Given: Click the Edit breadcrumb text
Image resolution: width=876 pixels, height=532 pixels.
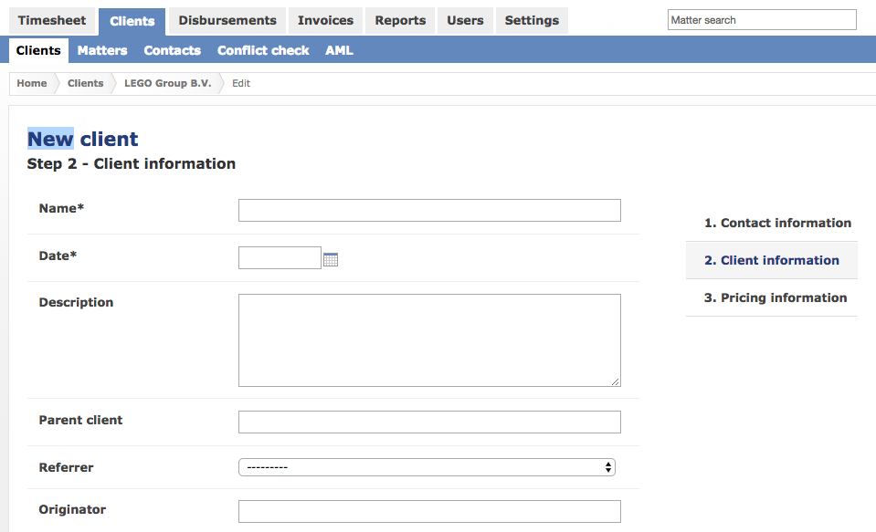Looking at the screenshot, I should click(x=241, y=83).
